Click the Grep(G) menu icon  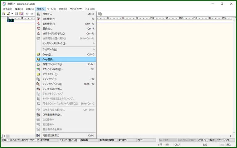coord(38,54)
